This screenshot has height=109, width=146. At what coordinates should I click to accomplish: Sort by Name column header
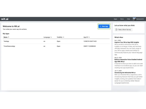(x=6, y=37)
